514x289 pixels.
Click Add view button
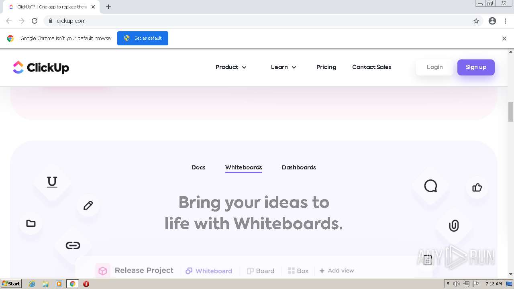(337, 271)
